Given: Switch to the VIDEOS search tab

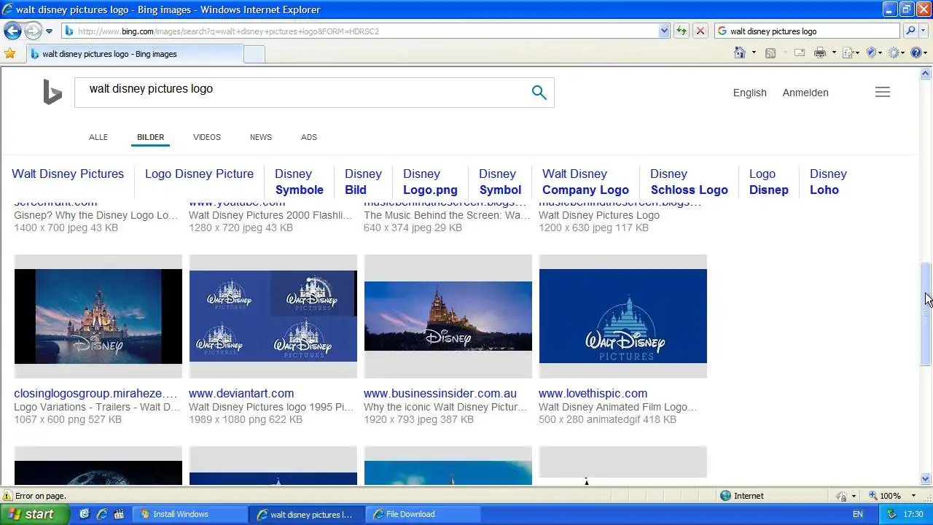Looking at the screenshot, I should pos(207,137).
